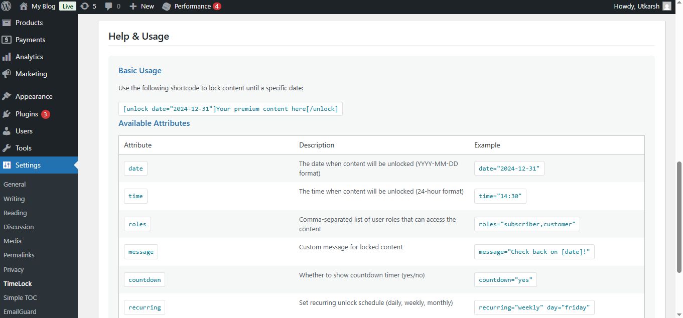Screen dimensions: 683x318
Task: Click the home icon beside My Blog
Action: pyautogui.click(x=24, y=7)
